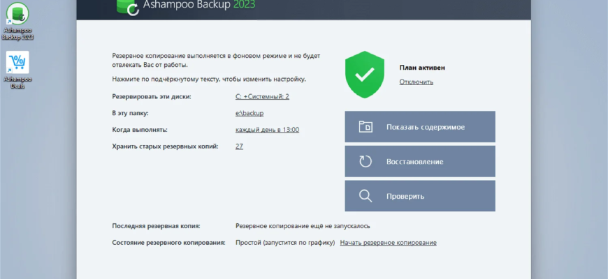Click 'Резервировать эти диски:' label
The width and height of the screenshot is (608, 279).
pyautogui.click(x=152, y=96)
